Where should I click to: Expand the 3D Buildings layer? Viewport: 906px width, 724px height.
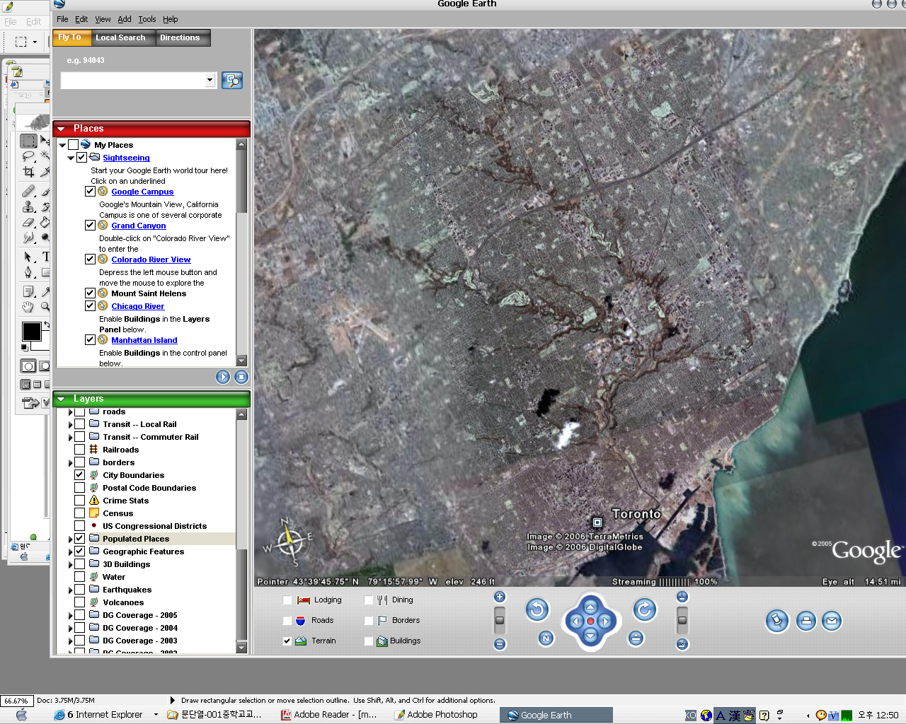pos(70,564)
